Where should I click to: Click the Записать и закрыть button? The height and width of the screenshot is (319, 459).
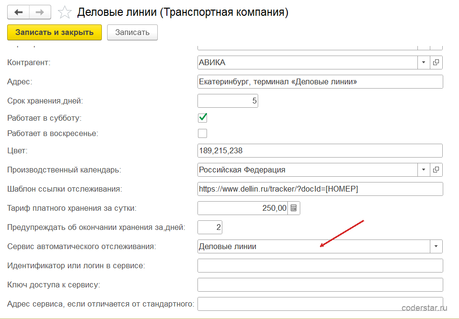point(55,32)
